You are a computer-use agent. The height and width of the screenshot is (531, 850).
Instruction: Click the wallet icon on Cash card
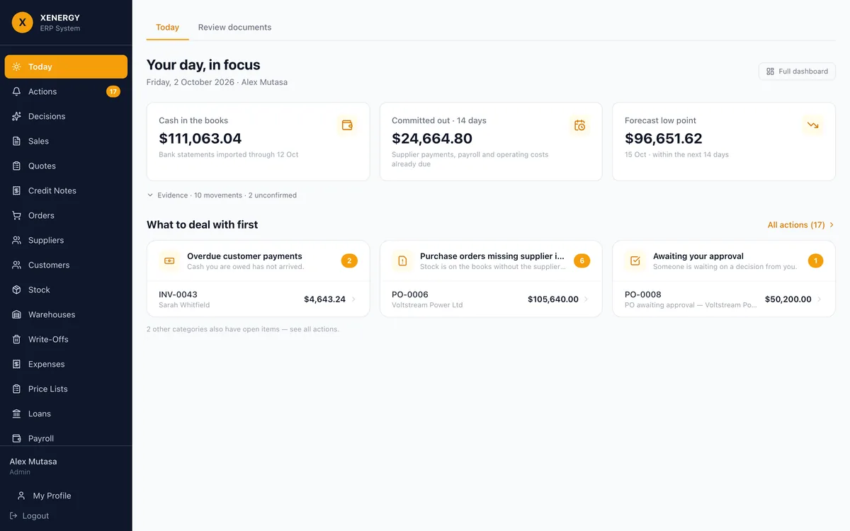[347, 125]
